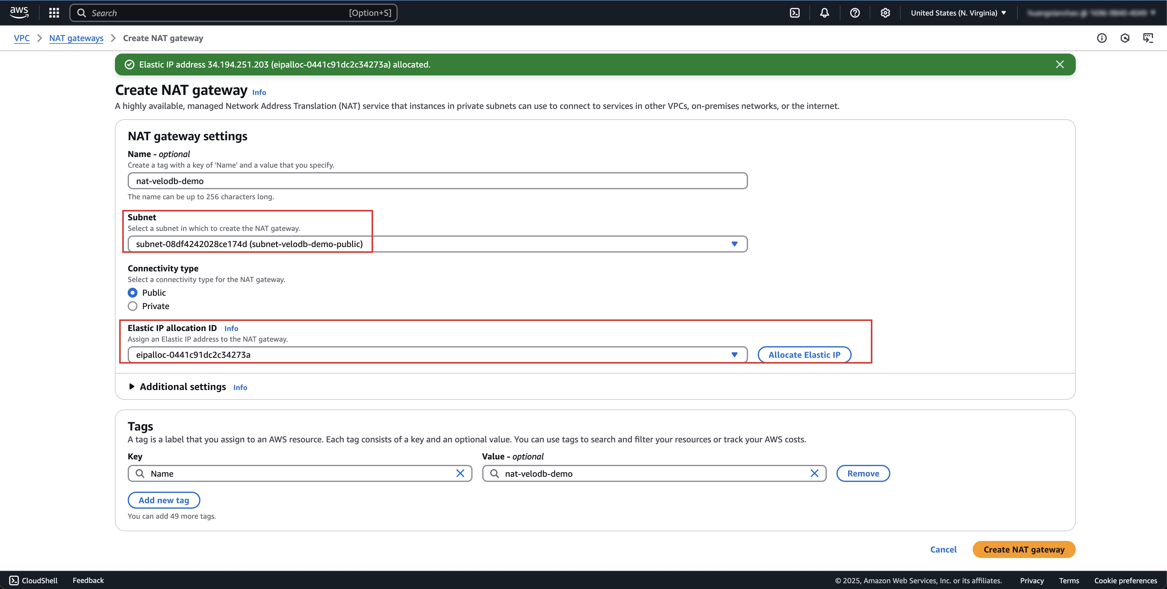This screenshot has width=1167, height=589.
Task: Click the tag Key field containing Name
Action: pos(300,473)
